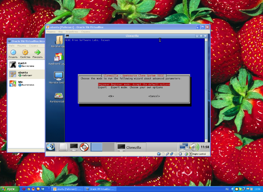Viewport: 263px width, 192px height.
Task: Click the network adapter icon in VM status bar
Action: tap(172, 154)
